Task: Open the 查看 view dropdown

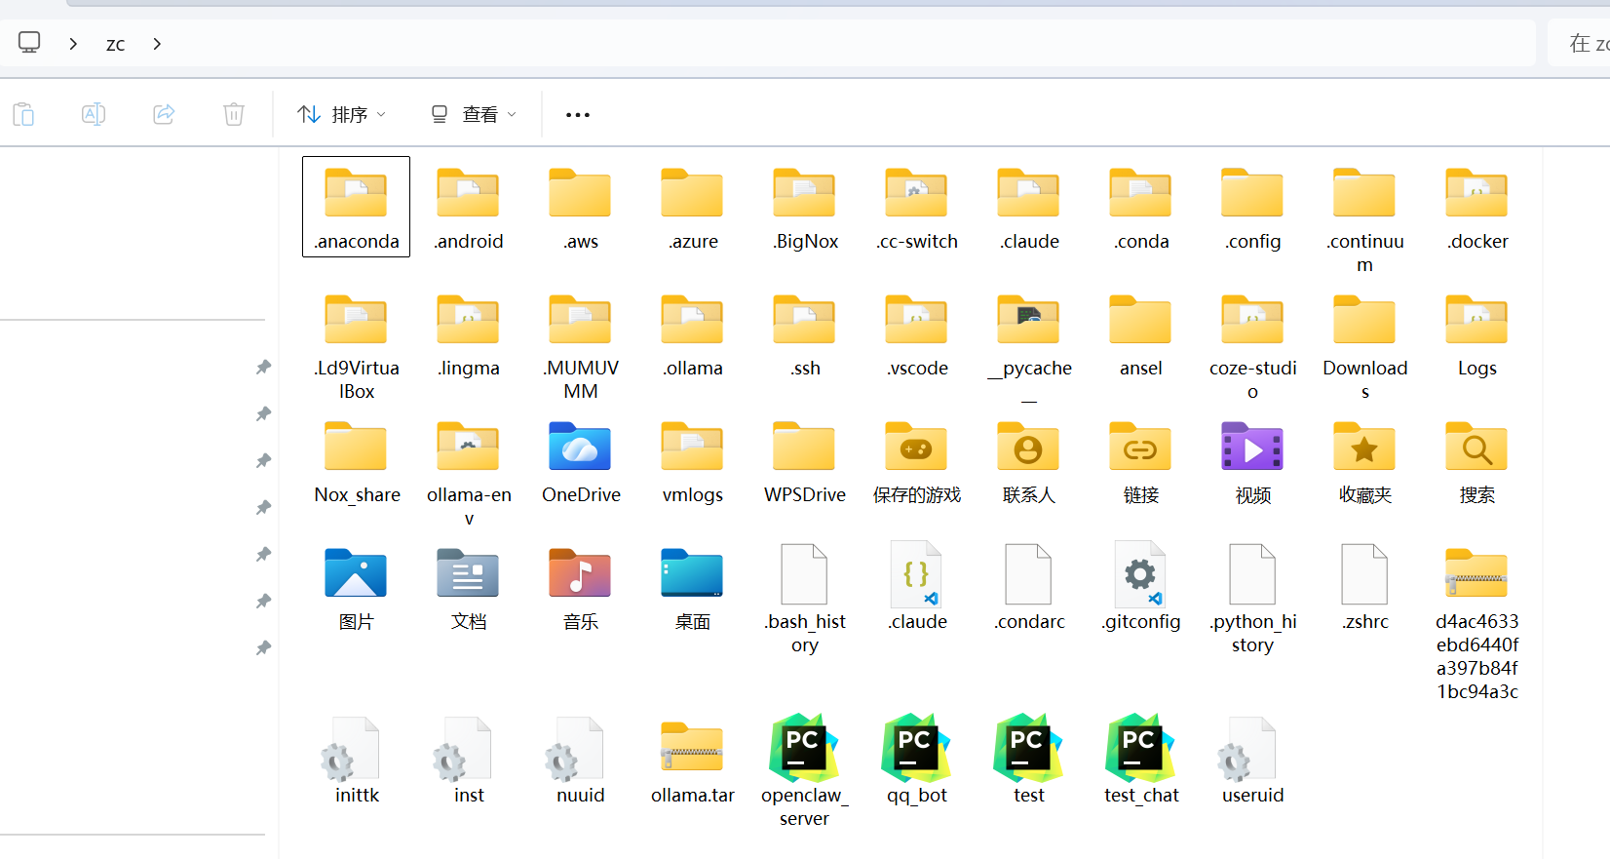Action: (x=473, y=115)
